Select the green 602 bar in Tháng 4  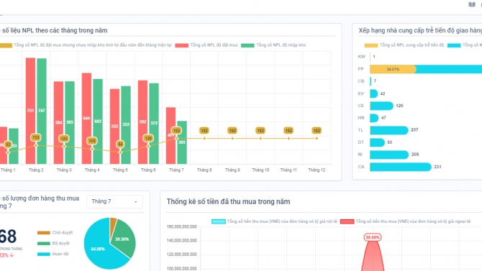pos(98,121)
